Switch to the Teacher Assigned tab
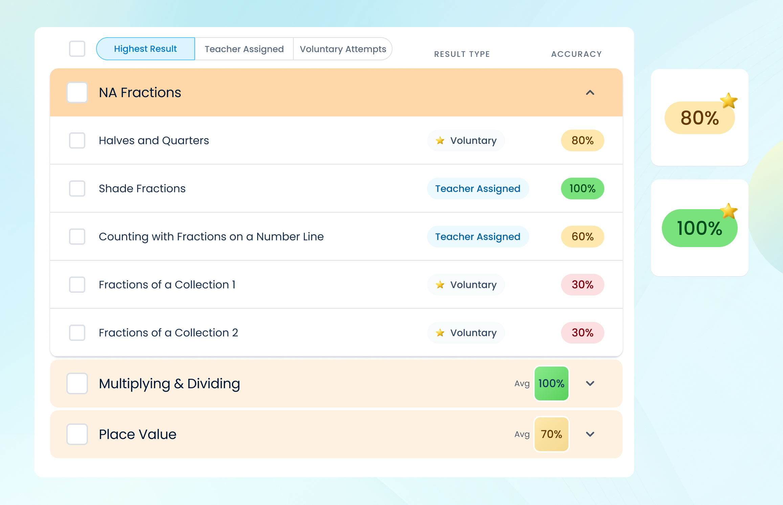This screenshot has height=505, width=783. [244, 49]
